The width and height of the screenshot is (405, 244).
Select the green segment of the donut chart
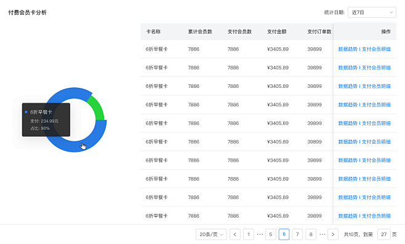tap(98, 108)
